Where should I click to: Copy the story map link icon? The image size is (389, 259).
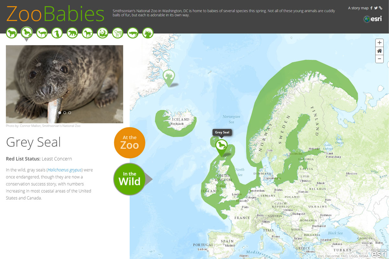[381, 8]
